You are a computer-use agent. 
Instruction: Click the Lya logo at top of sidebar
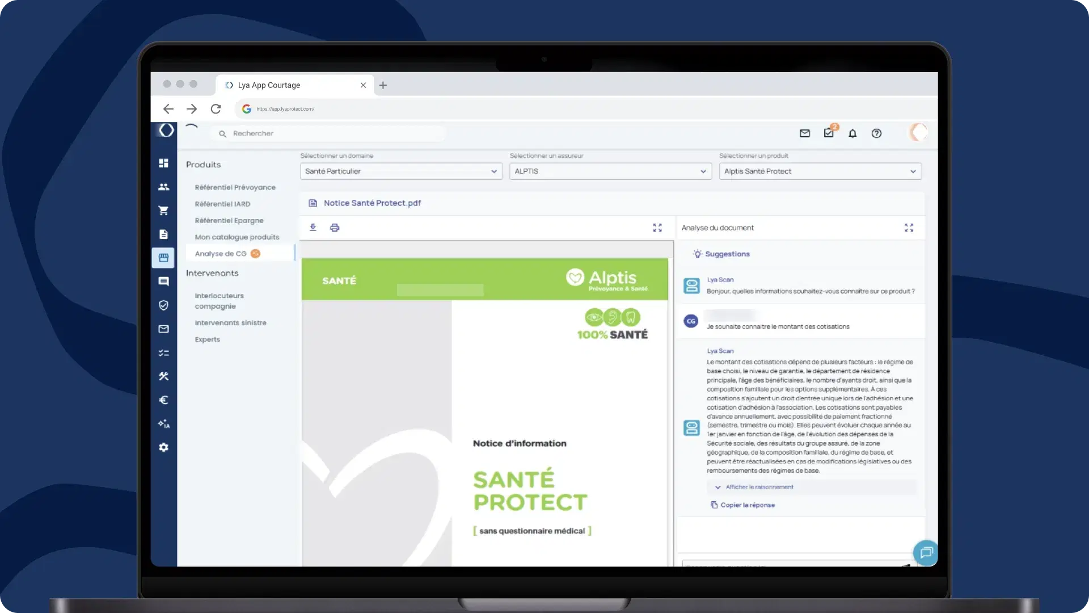(166, 130)
